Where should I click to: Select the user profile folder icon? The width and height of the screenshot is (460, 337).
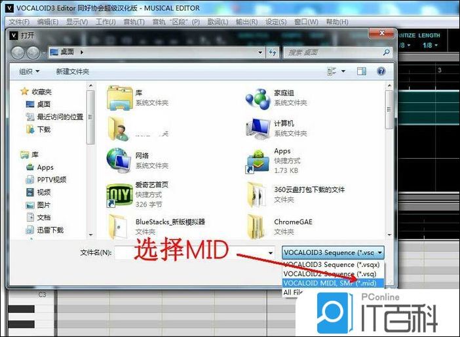pyautogui.click(x=118, y=129)
